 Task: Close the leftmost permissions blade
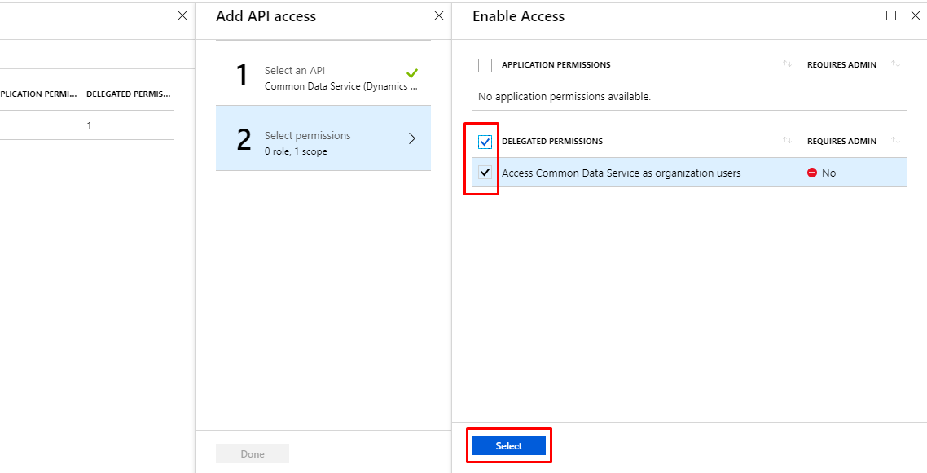(x=182, y=15)
